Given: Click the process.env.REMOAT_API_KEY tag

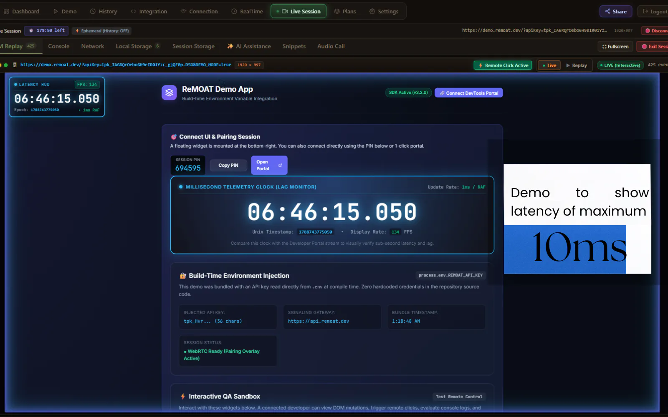Looking at the screenshot, I should (x=450, y=275).
